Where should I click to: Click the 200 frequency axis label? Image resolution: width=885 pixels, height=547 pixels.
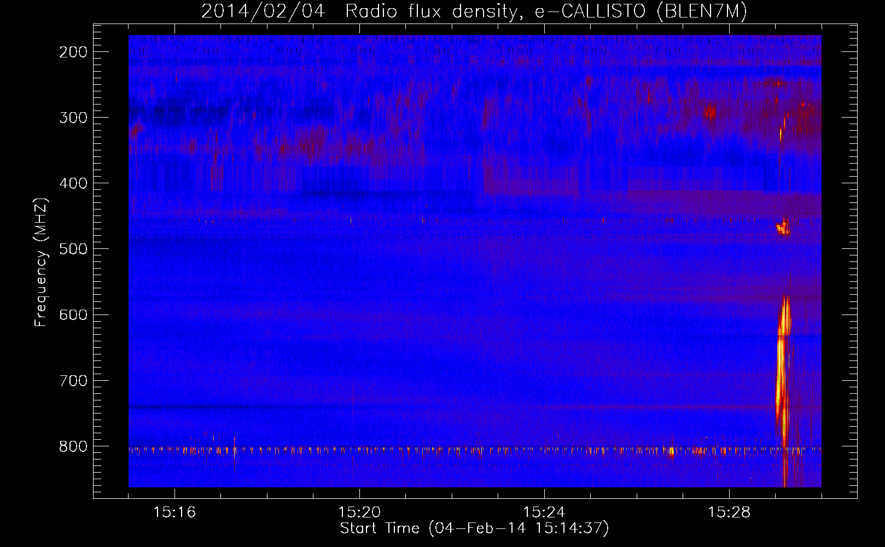[73, 52]
